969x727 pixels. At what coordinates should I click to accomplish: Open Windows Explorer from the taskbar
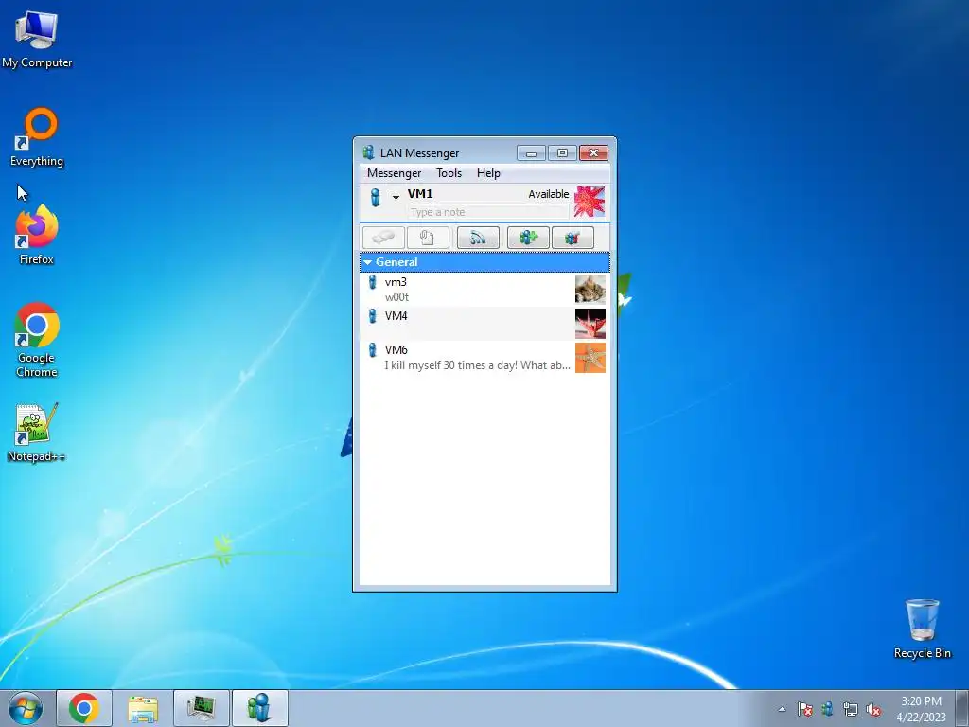(143, 708)
